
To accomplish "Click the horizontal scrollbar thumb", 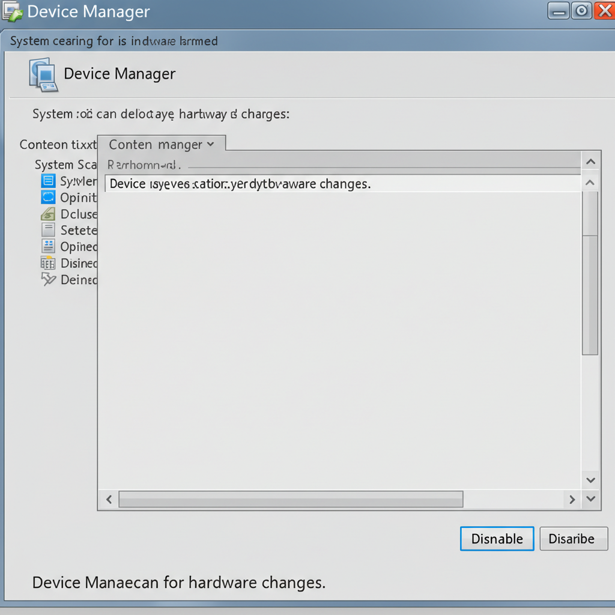I will pyautogui.click(x=291, y=499).
